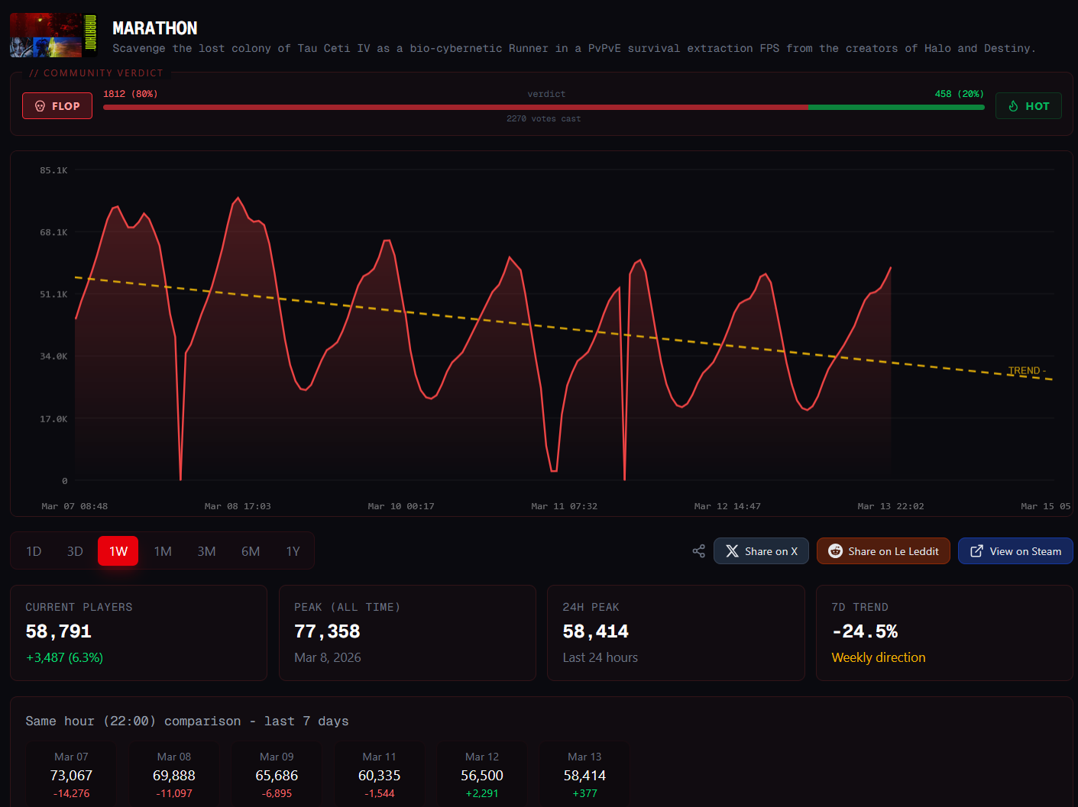This screenshot has height=807, width=1078.
Task: Click the Current Players value 58,791
Action: (x=59, y=631)
